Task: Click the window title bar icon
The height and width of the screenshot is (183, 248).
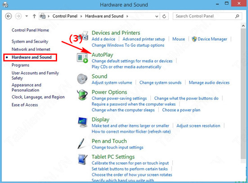Action: click(x=5, y=4)
